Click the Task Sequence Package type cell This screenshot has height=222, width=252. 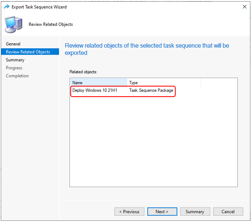click(151, 90)
